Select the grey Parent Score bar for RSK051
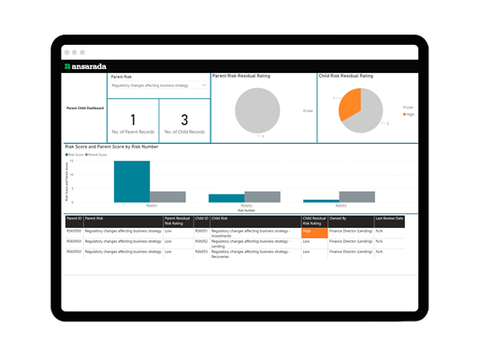 tap(167, 197)
